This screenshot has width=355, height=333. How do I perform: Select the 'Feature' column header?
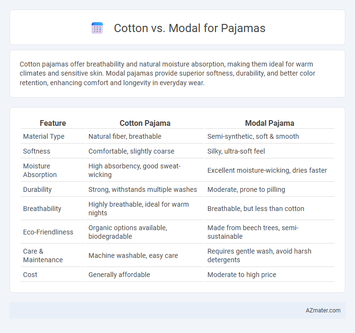pyautogui.click(x=53, y=123)
